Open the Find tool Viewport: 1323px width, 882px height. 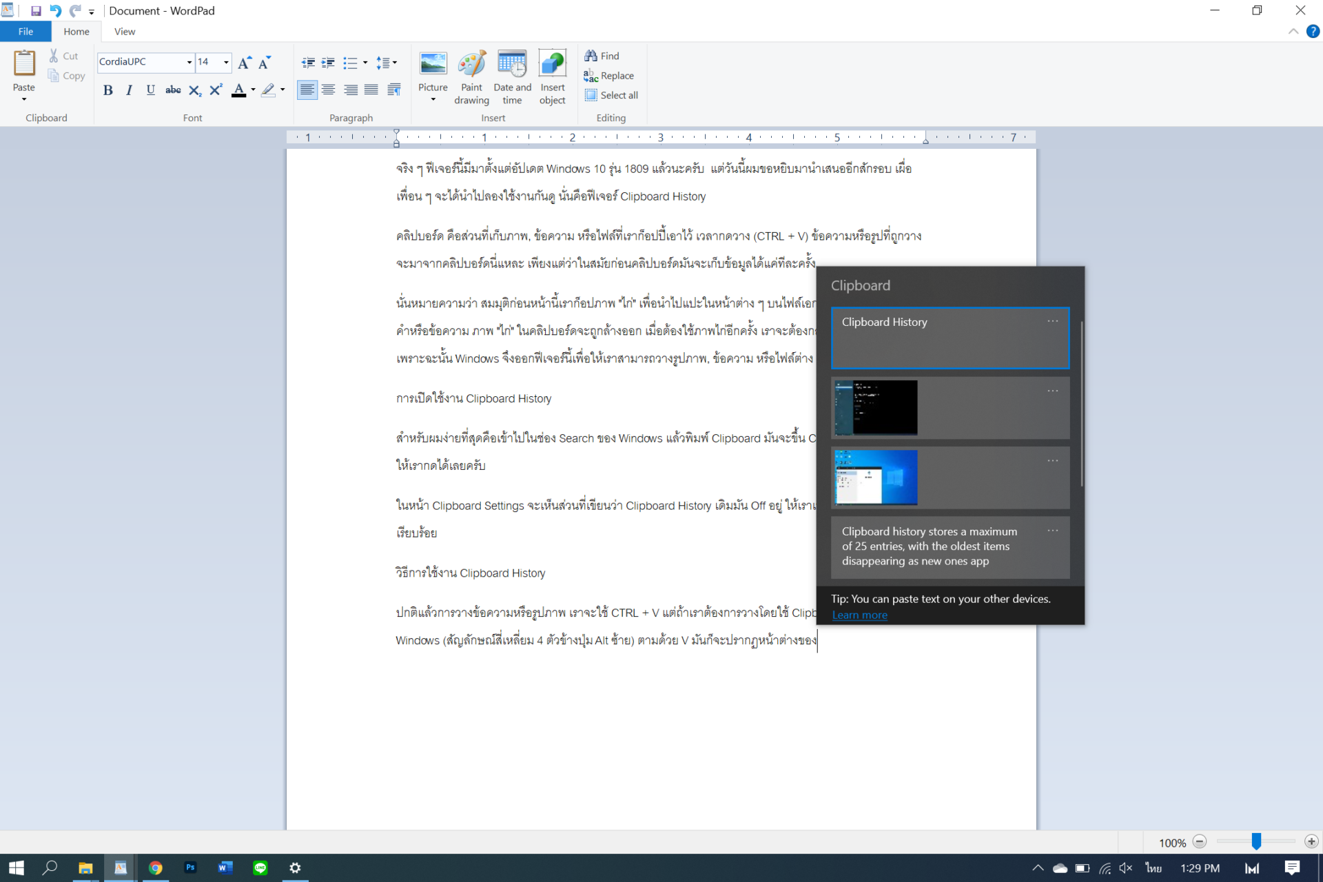click(x=602, y=55)
